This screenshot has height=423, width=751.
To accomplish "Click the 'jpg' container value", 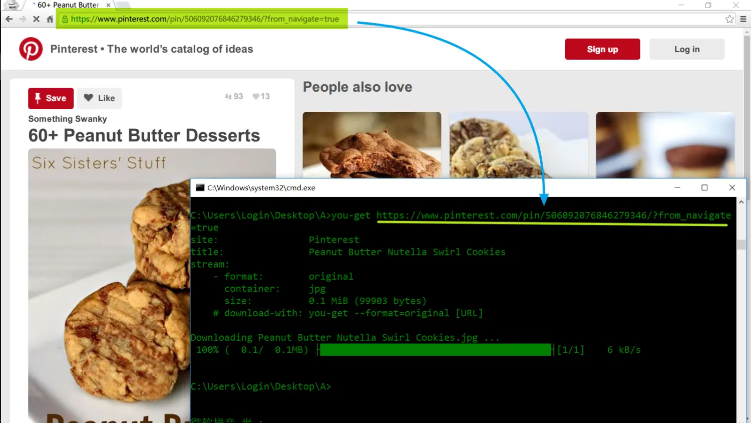I will coord(317,289).
